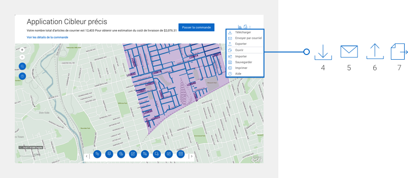
Task: Show more tools with the right chevron
Action: [192, 156]
